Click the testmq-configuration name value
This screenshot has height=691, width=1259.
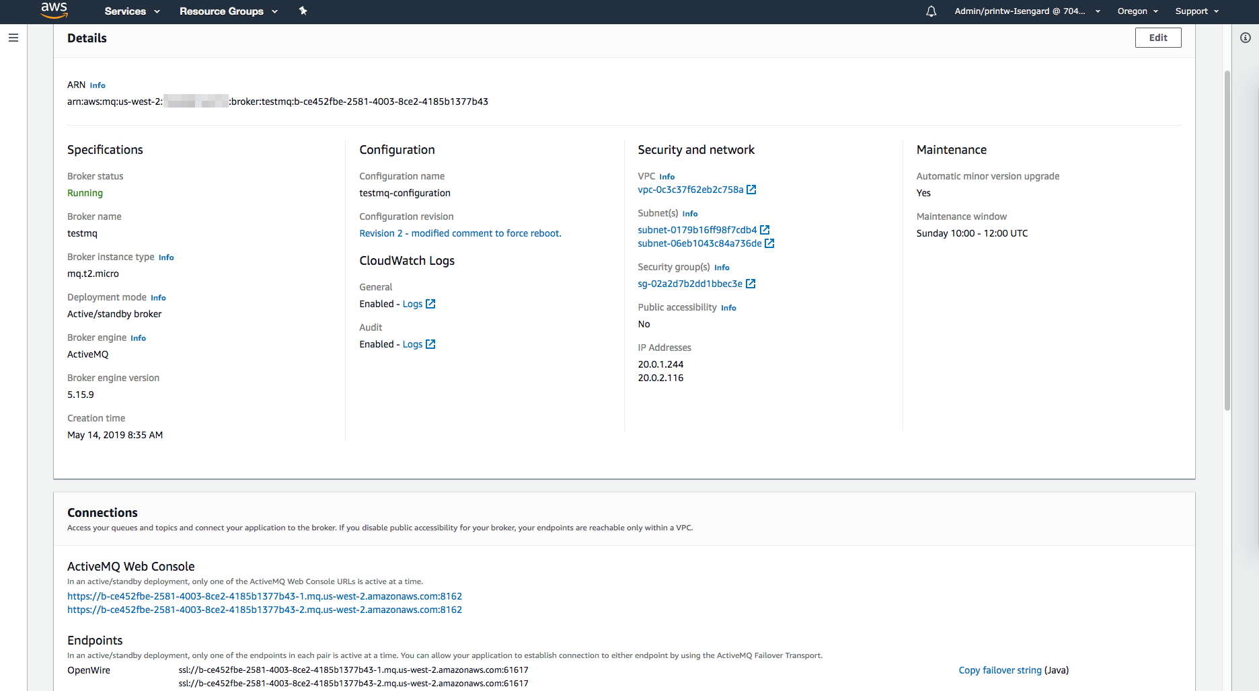pyautogui.click(x=405, y=193)
